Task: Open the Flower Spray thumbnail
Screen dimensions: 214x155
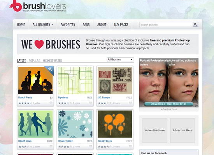Action: tap(75, 124)
